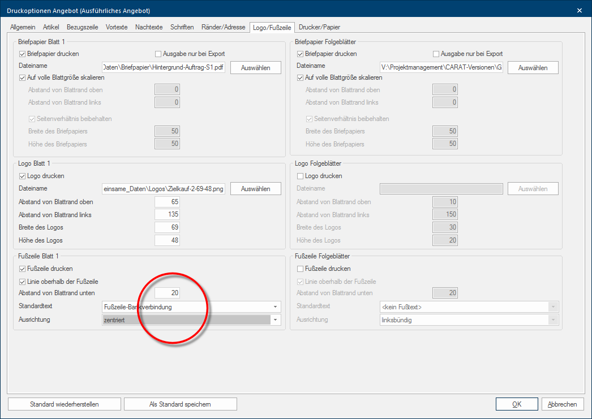Click Als Standard speichern
Image resolution: width=592 pixels, height=419 pixels.
180,404
